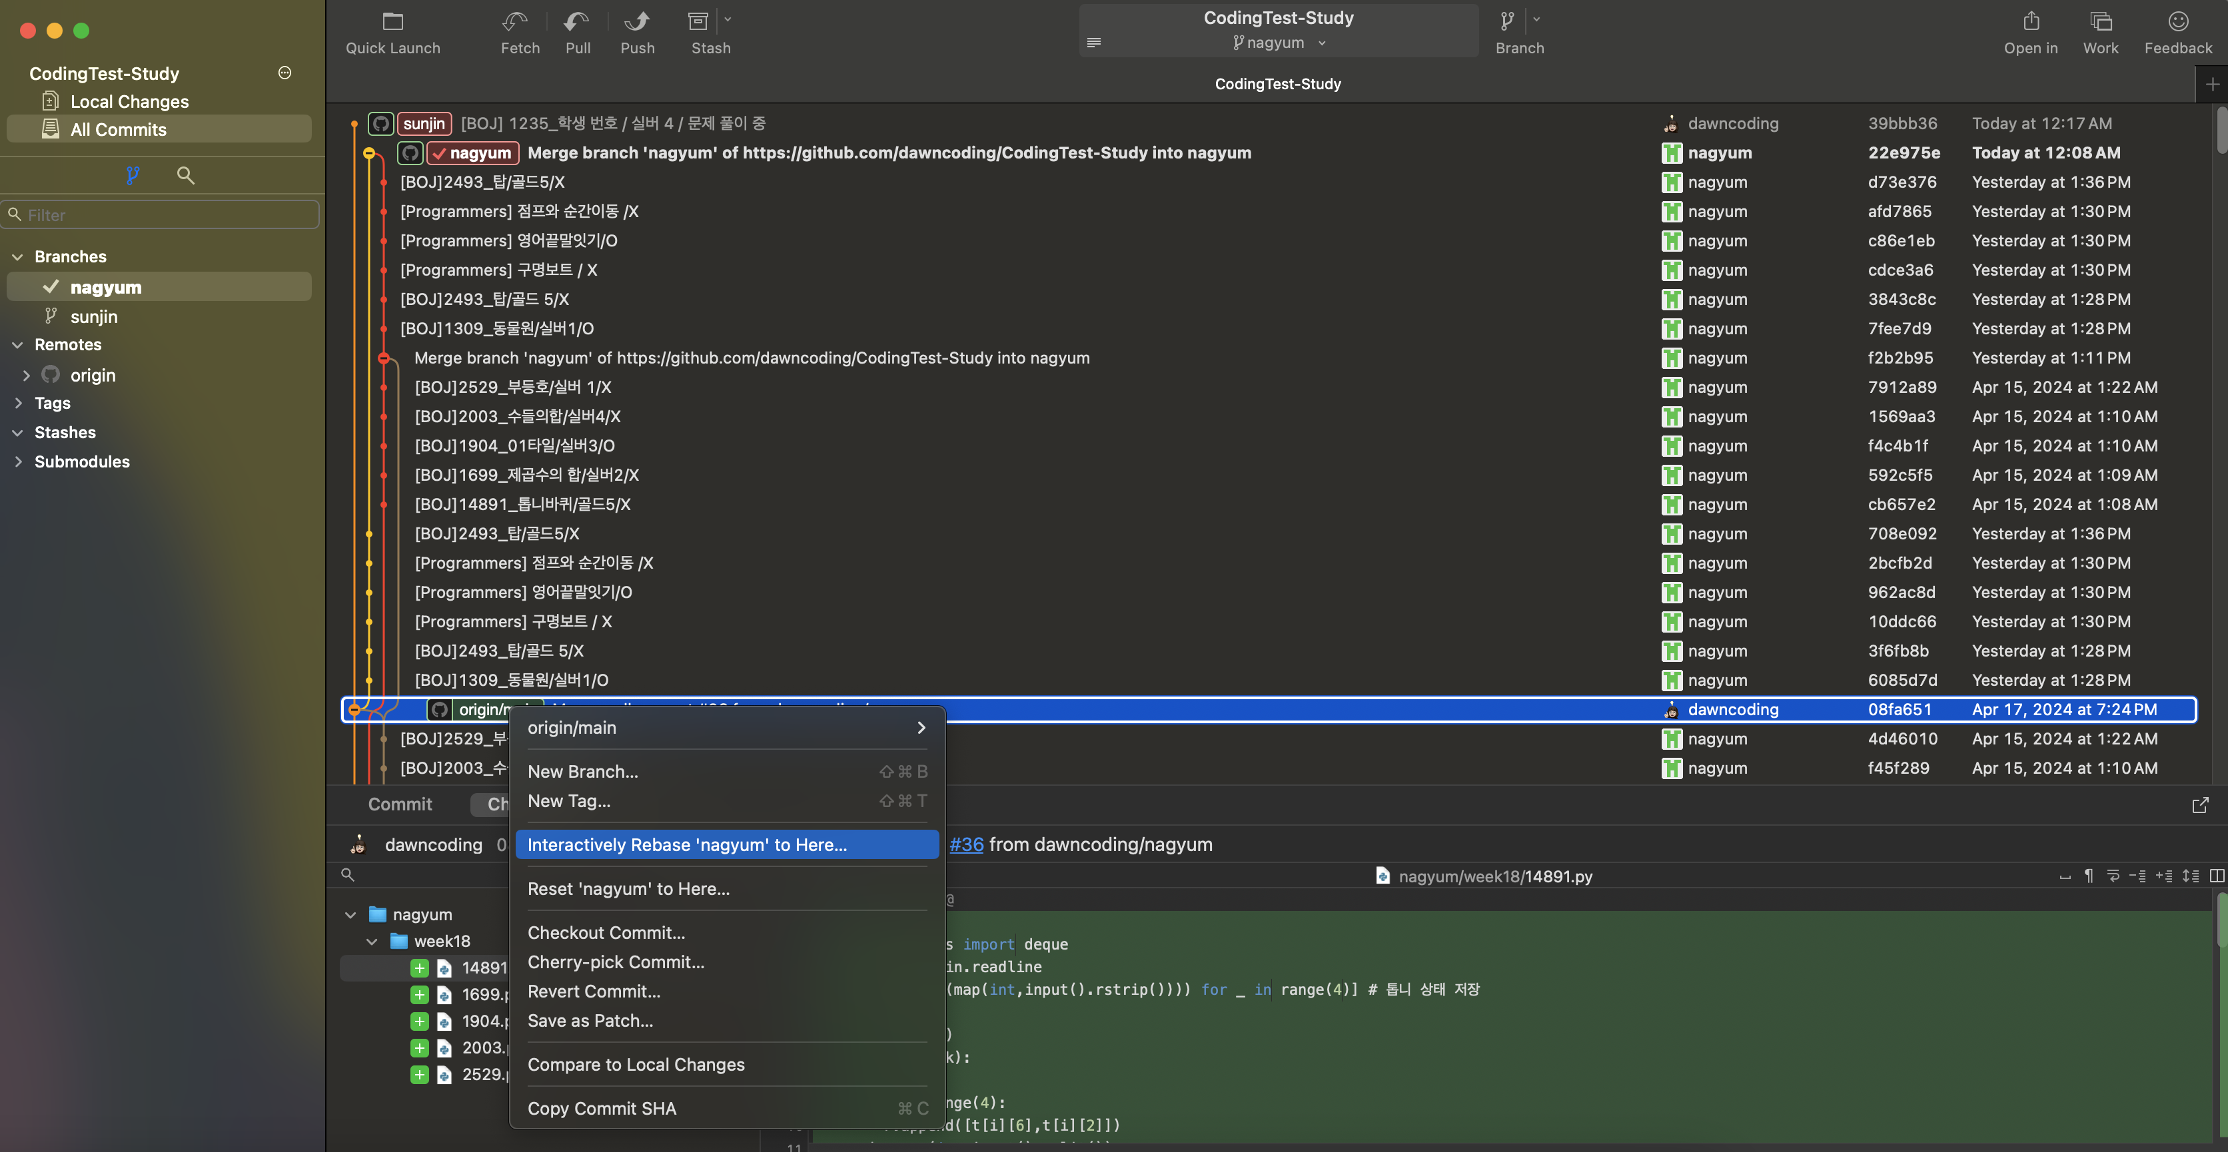Open the #36 pull request link

pyautogui.click(x=966, y=844)
